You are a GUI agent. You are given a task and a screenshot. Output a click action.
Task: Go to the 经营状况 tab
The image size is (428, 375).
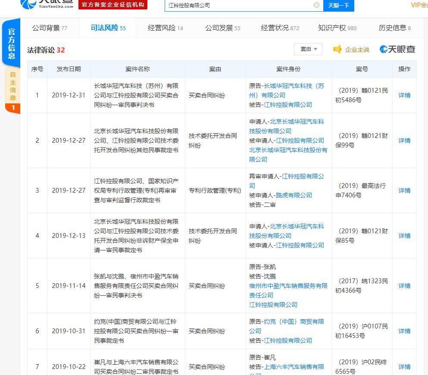click(280, 28)
